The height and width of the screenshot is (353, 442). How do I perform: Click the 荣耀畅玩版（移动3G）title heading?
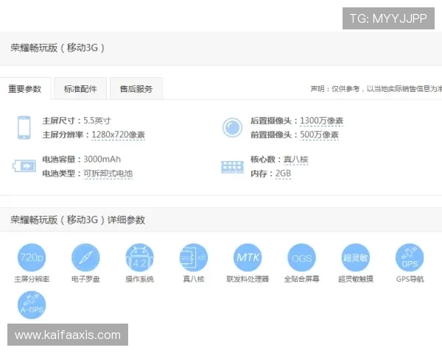coord(57,48)
